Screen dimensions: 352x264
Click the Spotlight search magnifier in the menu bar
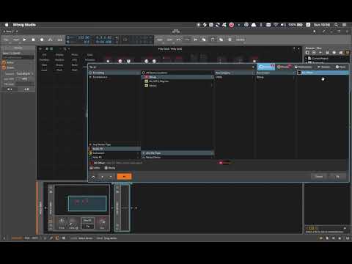[x=337, y=25]
